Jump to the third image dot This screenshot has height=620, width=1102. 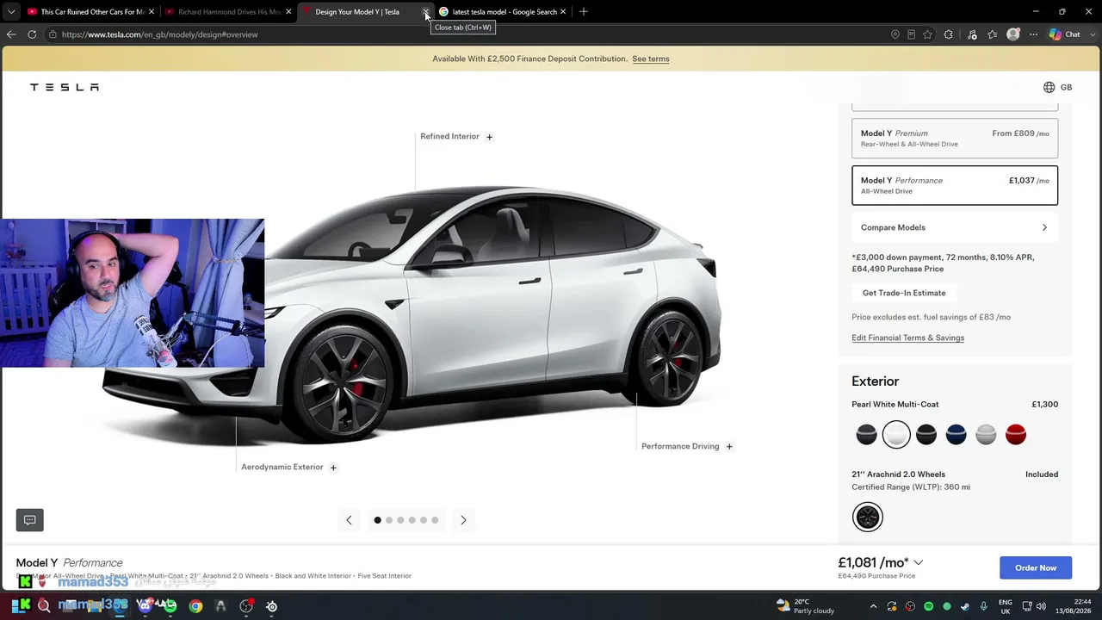tap(400, 520)
